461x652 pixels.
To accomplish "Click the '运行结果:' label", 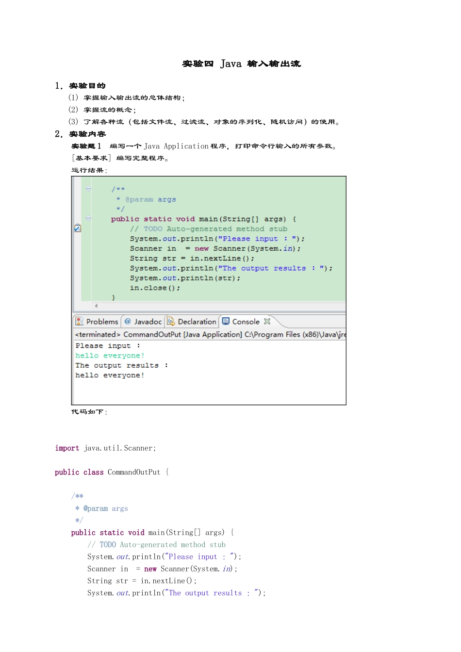I will tap(89, 170).
